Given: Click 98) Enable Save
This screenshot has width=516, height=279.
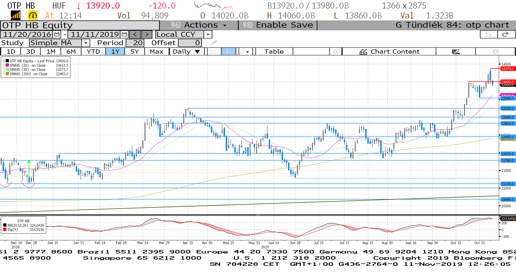Looking at the screenshot, I should coord(278,25).
